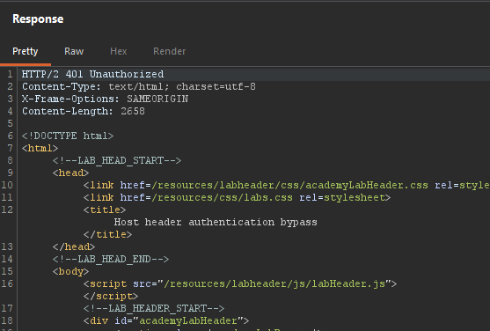Viewport: 490px width, 331px height.
Task: Select the LAB_HEAD_END comment
Action: [111, 259]
